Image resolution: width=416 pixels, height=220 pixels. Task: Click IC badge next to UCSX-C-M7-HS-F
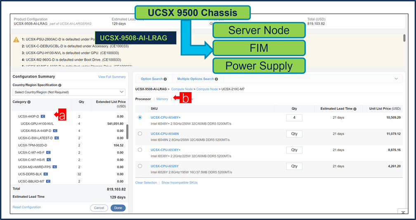point(48,153)
